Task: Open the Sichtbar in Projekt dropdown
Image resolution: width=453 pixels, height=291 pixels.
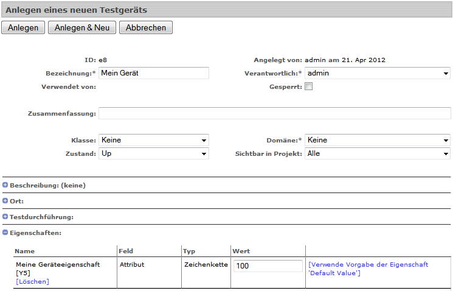Action: [377, 153]
